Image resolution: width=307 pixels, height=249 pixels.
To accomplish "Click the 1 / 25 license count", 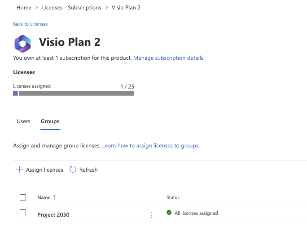I will coord(127,86).
